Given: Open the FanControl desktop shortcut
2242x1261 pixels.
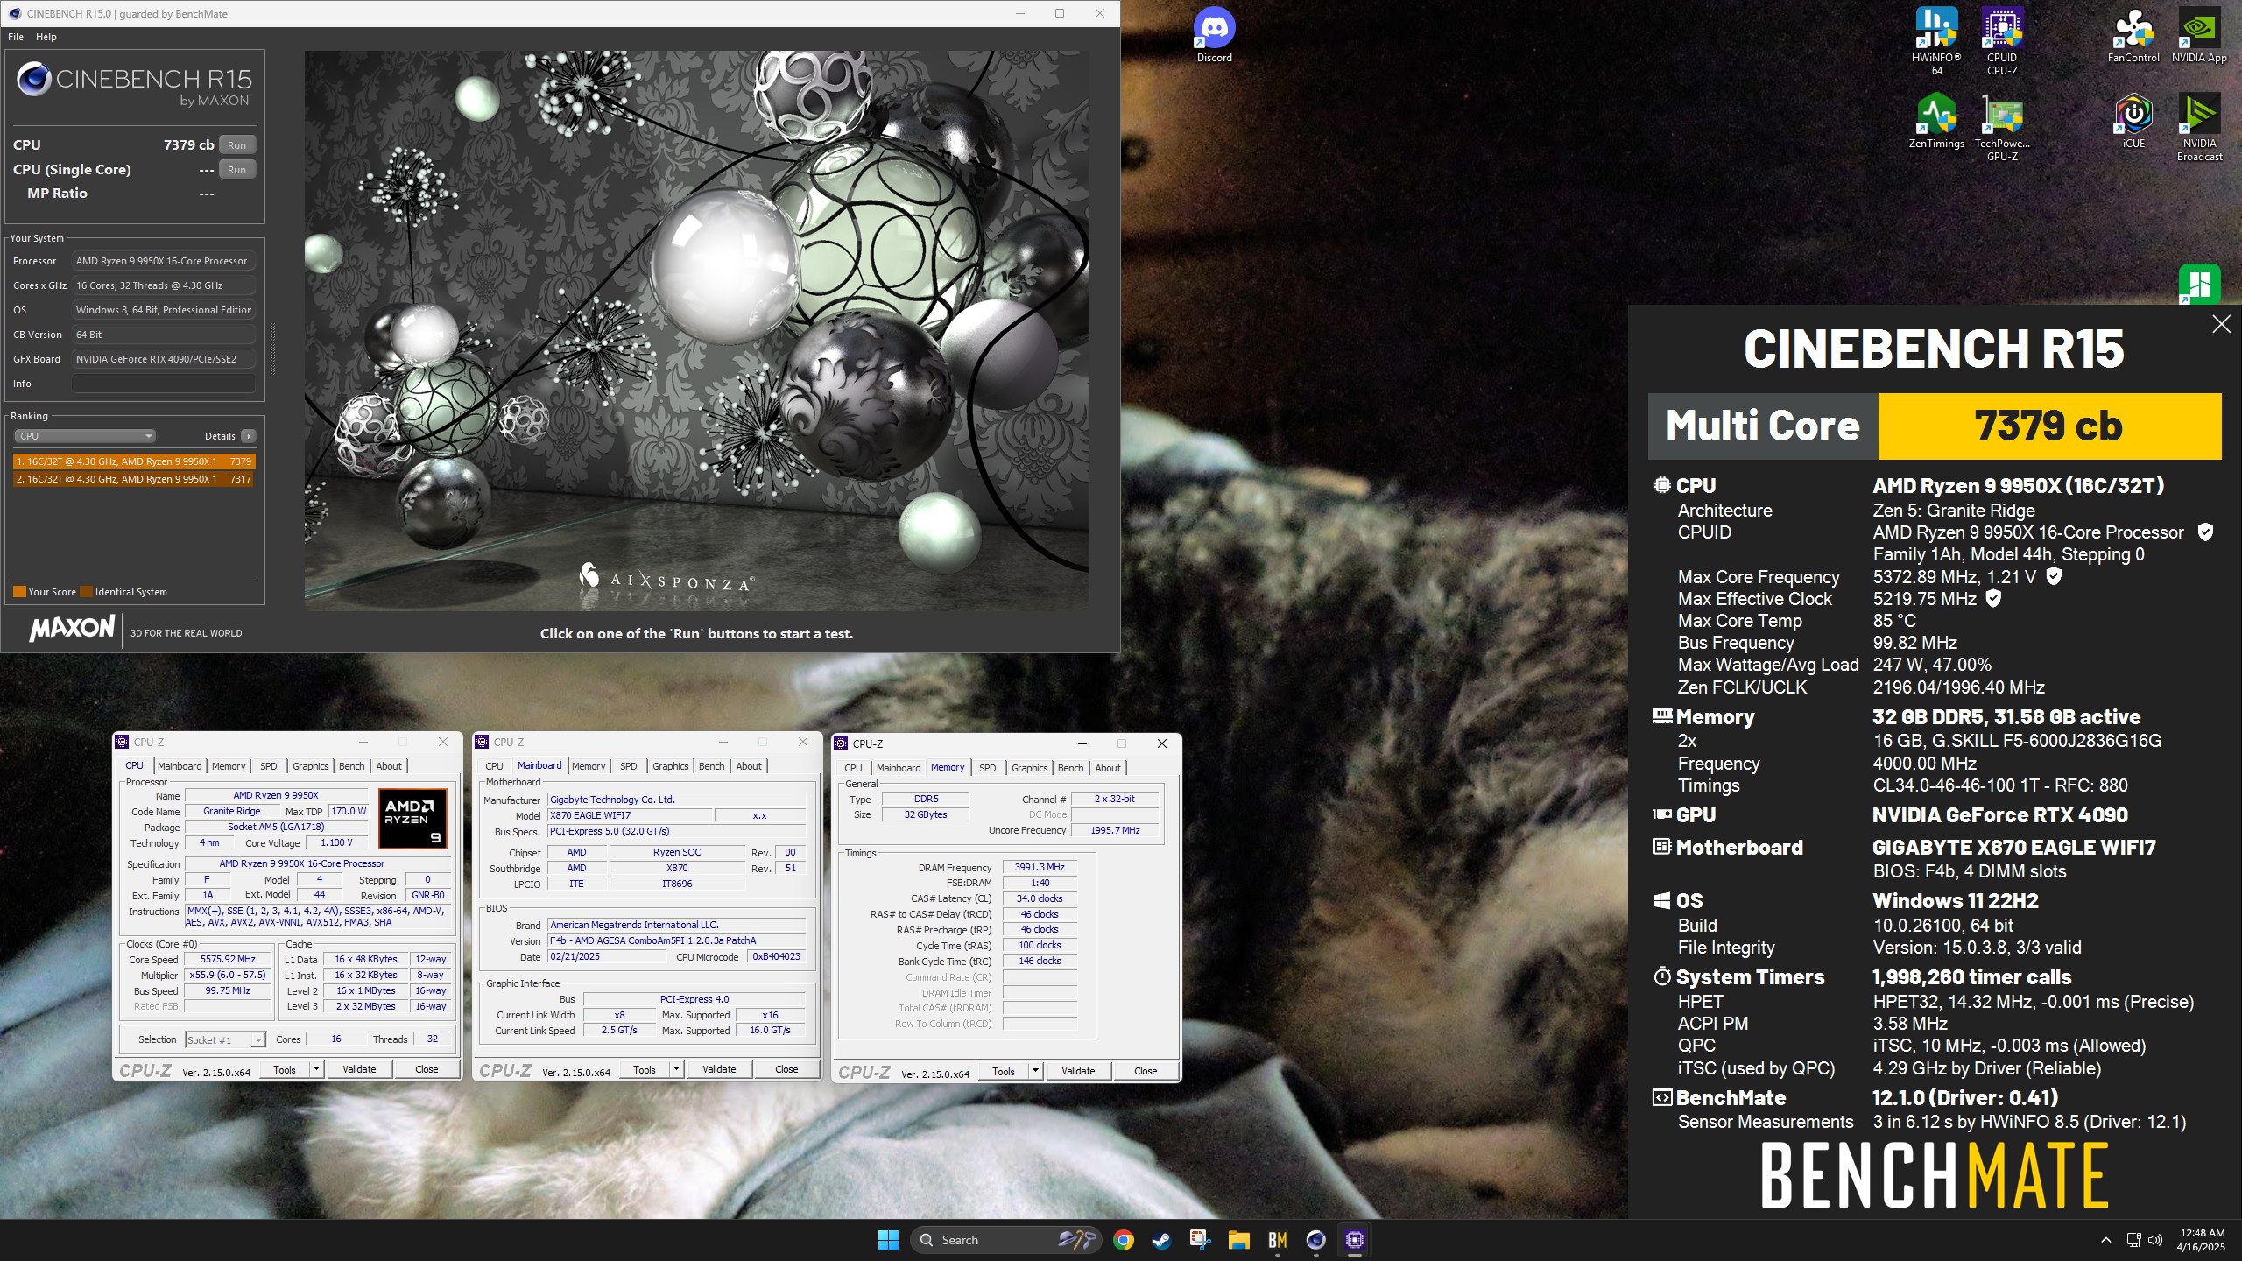Looking at the screenshot, I should tap(2133, 36).
